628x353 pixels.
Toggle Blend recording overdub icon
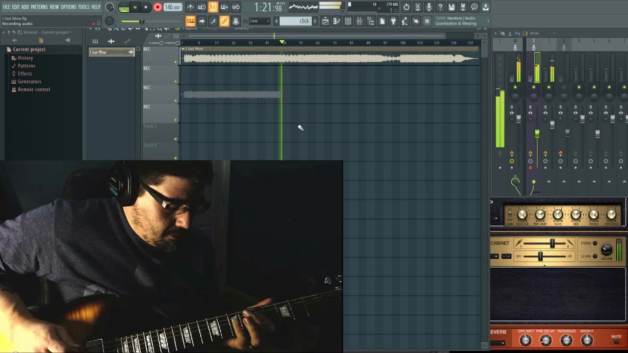click(x=224, y=7)
